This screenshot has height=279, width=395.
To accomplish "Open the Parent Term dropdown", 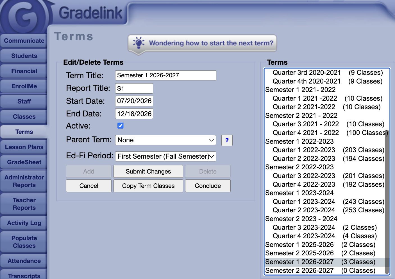I will pyautogui.click(x=165, y=140).
